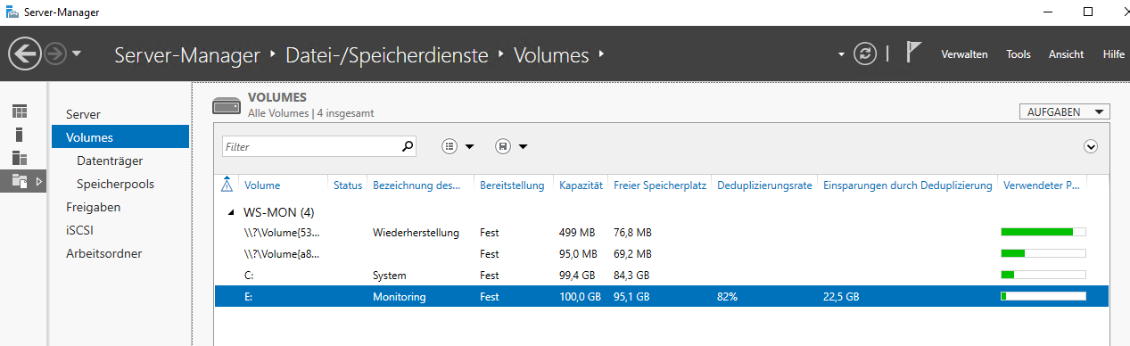Sort by Bereitstellung column header

(x=512, y=185)
